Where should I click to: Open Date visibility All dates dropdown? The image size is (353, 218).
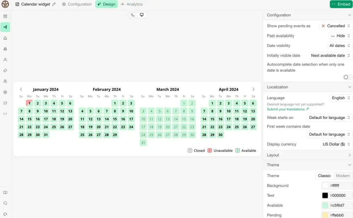tap(339, 46)
